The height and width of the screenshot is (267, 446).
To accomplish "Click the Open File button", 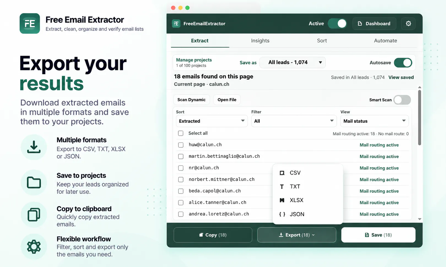I will 227,100.
